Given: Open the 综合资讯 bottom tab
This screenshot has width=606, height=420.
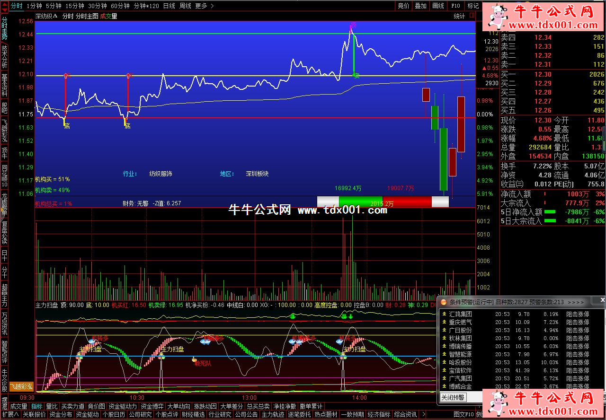Looking at the screenshot, I should tap(405, 414).
